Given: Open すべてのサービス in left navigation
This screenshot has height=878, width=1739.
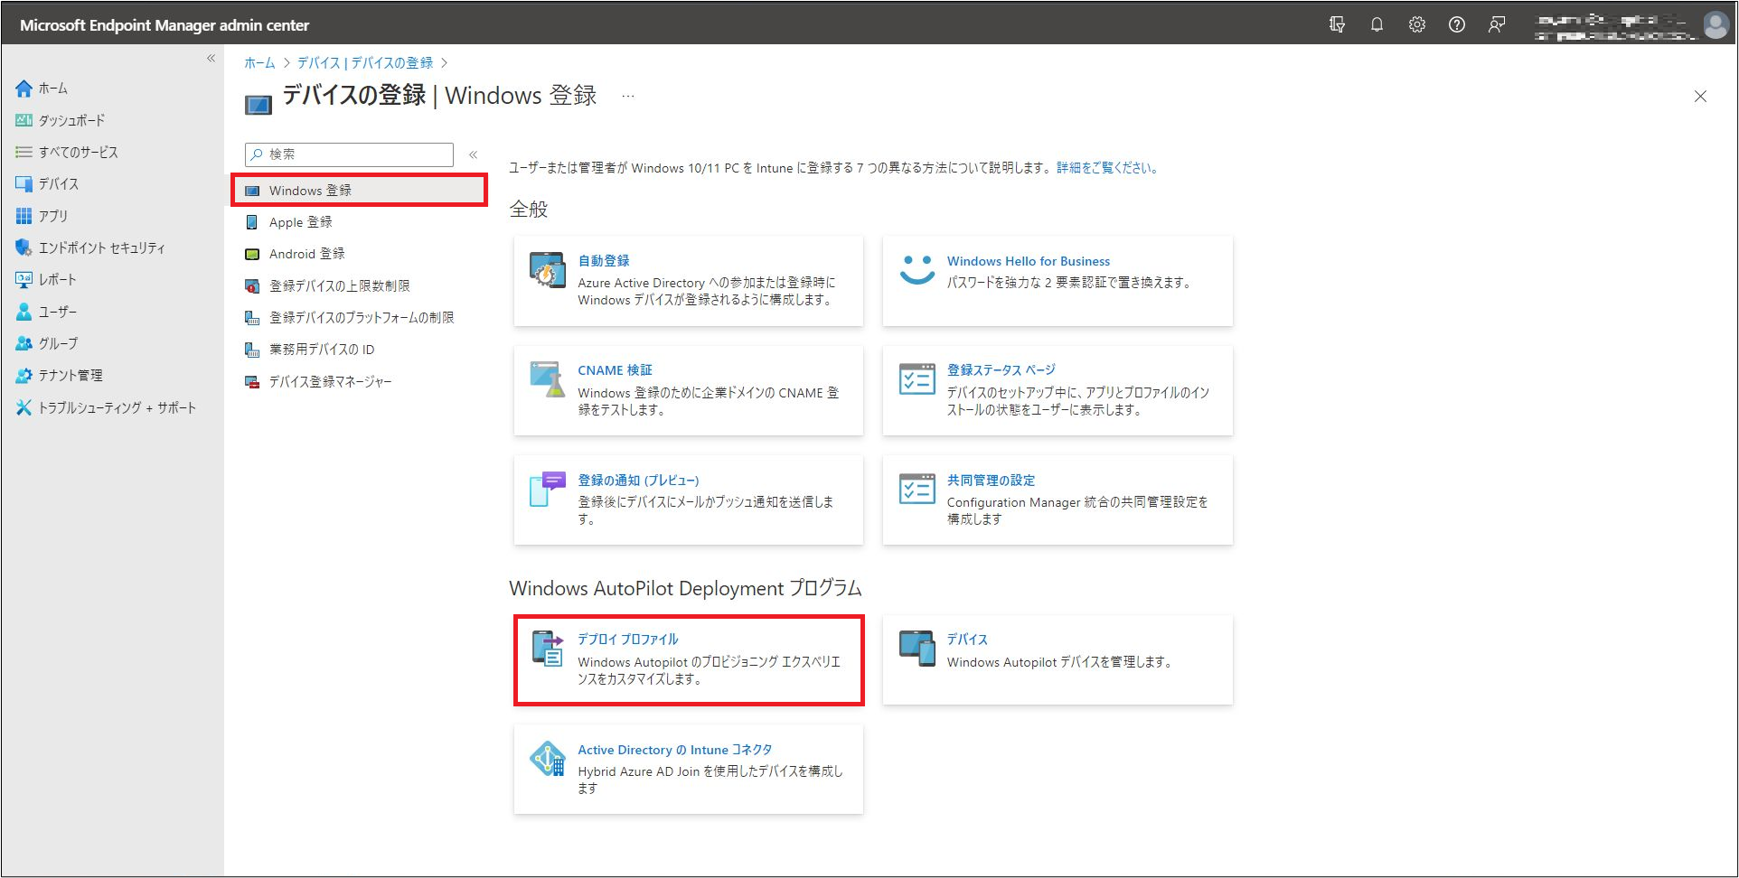Looking at the screenshot, I should tap(78, 152).
